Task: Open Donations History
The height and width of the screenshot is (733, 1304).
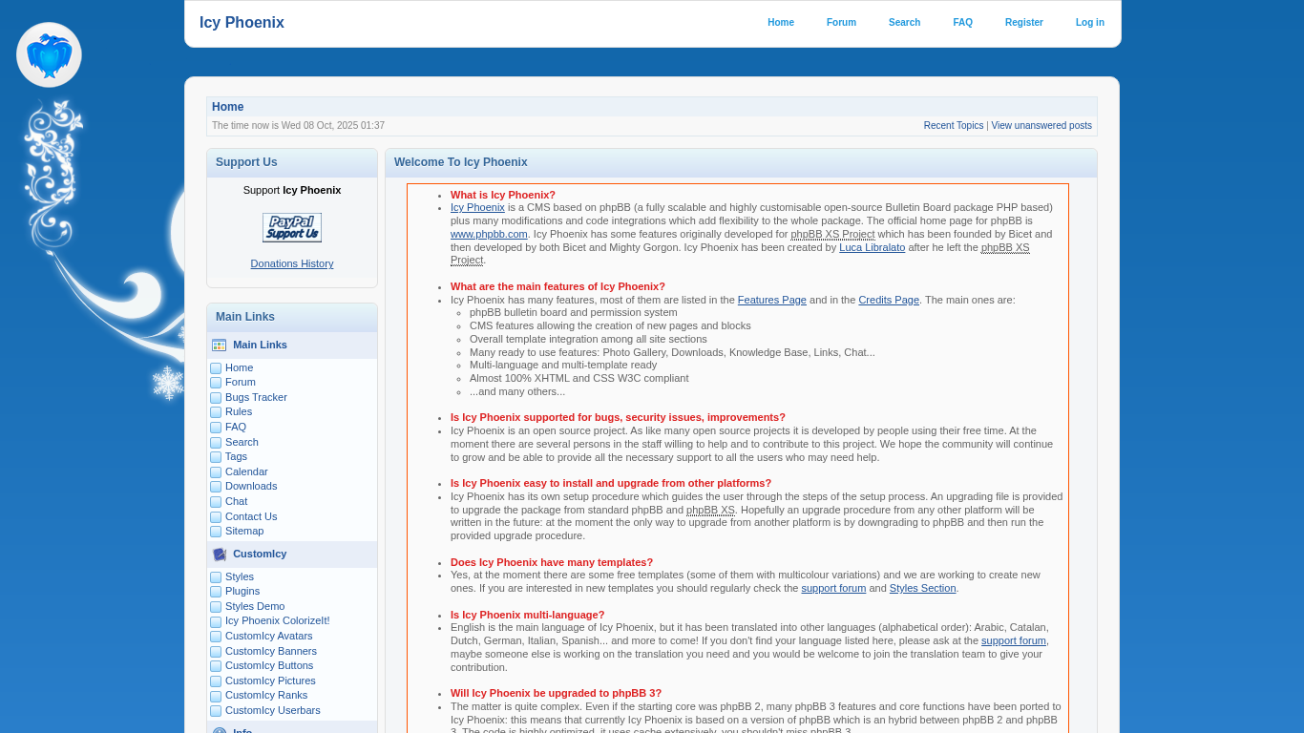Action: pos(292,263)
